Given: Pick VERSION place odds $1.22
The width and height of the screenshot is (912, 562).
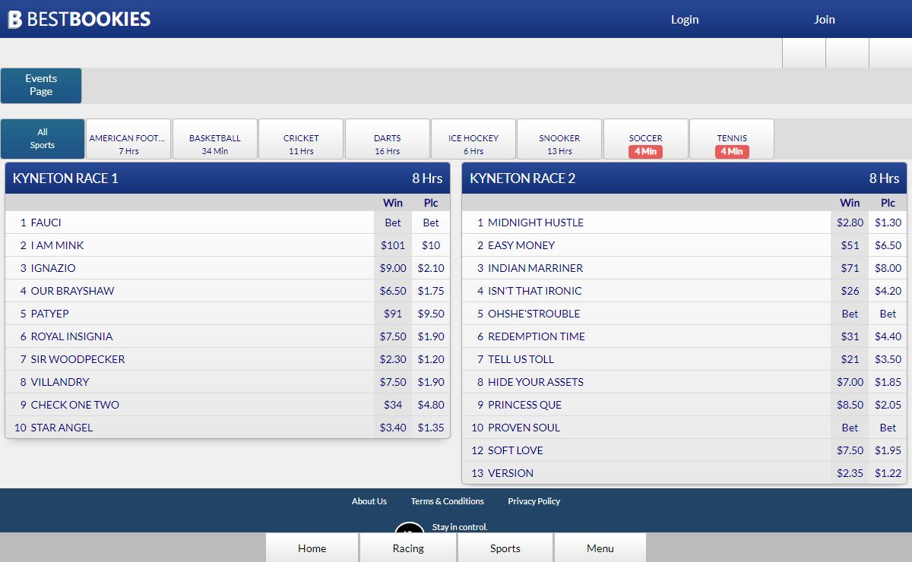Looking at the screenshot, I should pos(888,473).
